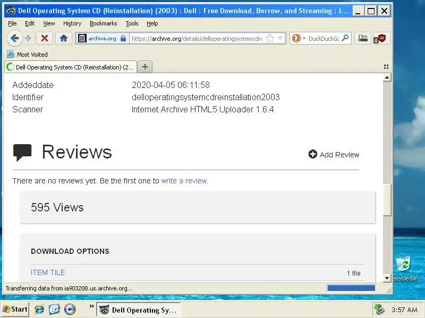Click the window resize grip in status bar
This screenshot has width=425, height=318.
389,290
